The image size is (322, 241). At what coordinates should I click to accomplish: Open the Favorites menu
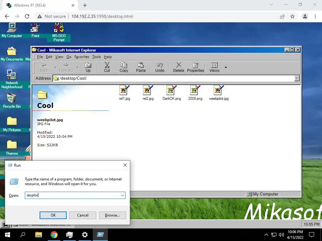pyautogui.click(x=82, y=57)
